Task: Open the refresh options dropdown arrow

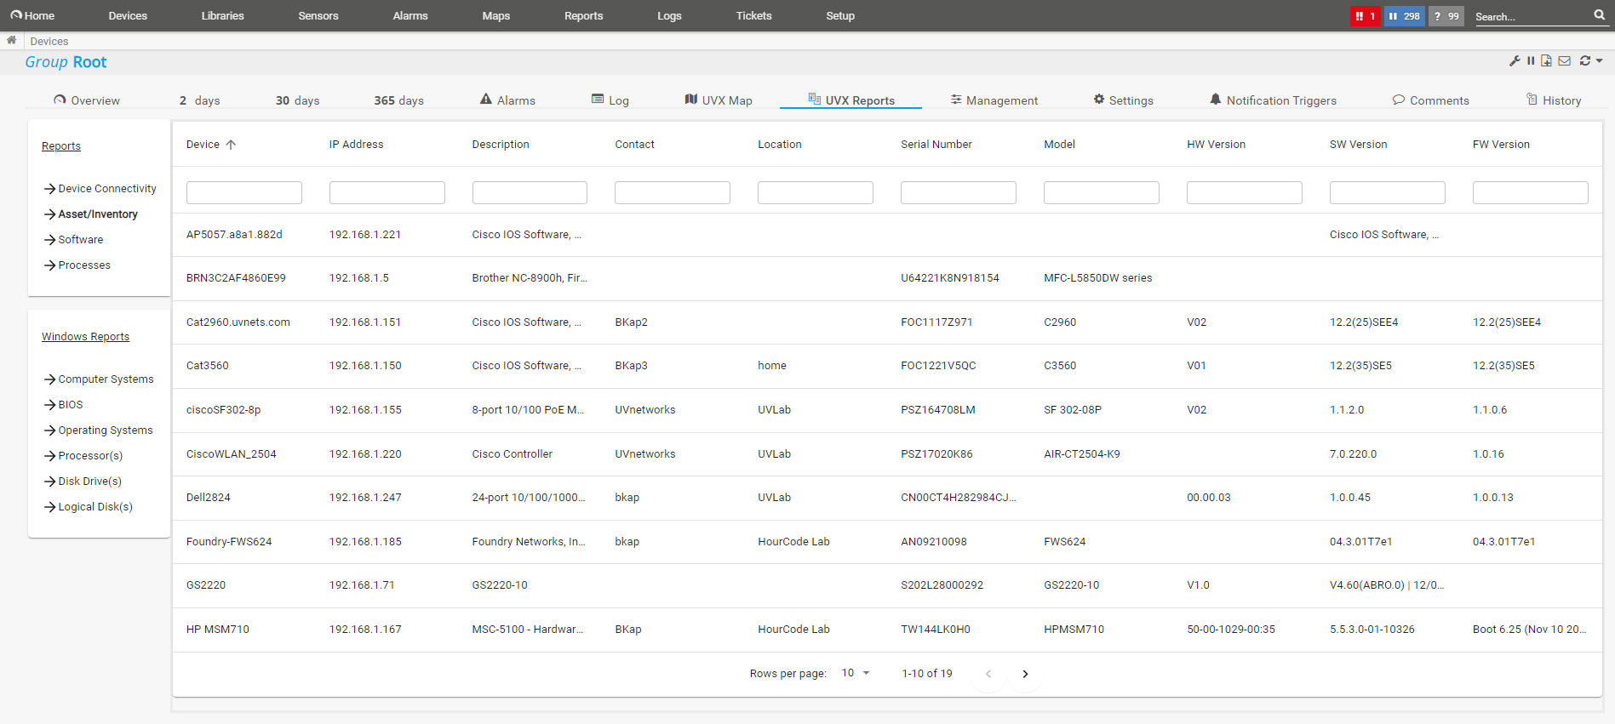Action: pos(1600,61)
